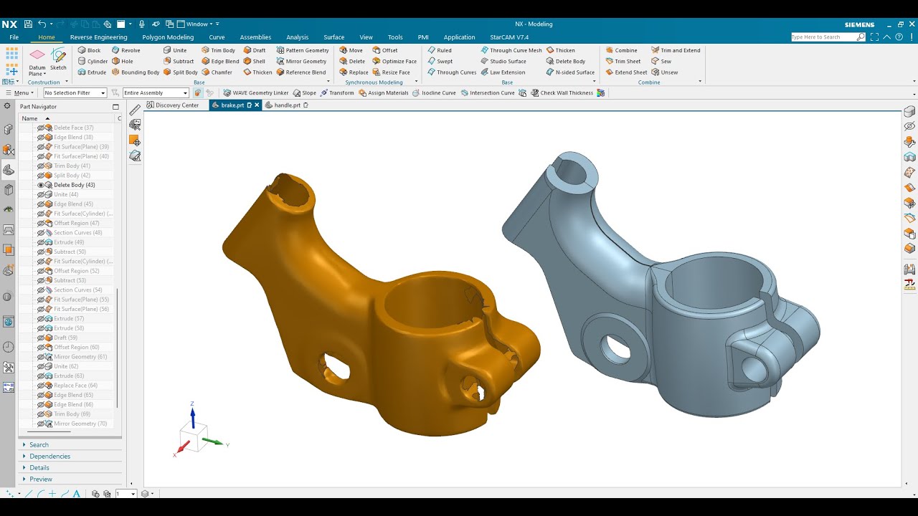Toggle visibility of Replace Face (64)
The width and height of the screenshot is (918, 516).
coord(41,386)
